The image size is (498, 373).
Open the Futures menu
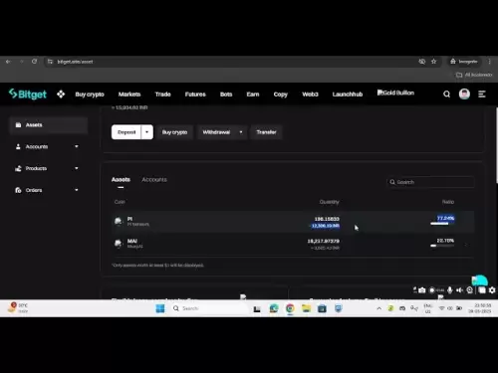(x=195, y=94)
